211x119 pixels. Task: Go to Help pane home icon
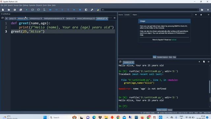point(196,15)
